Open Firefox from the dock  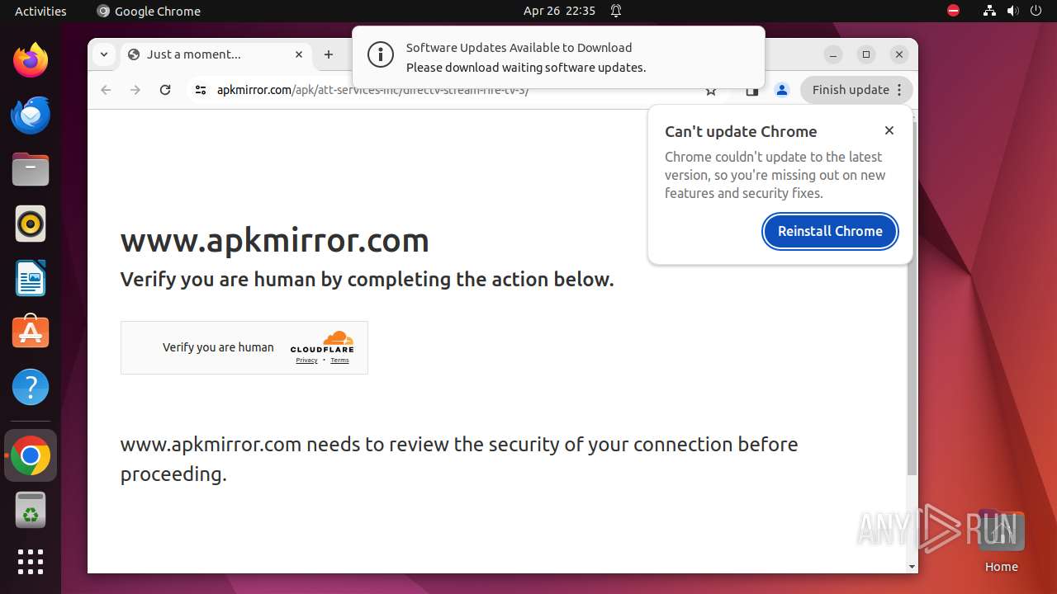[31, 60]
